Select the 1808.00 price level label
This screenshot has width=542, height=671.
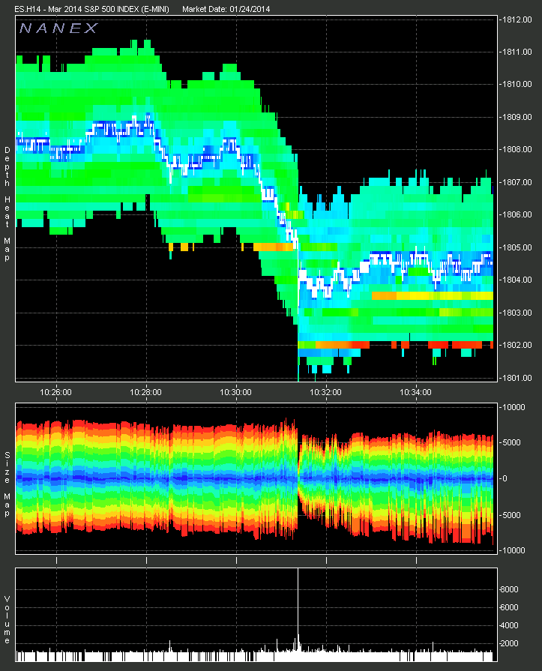(517, 150)
